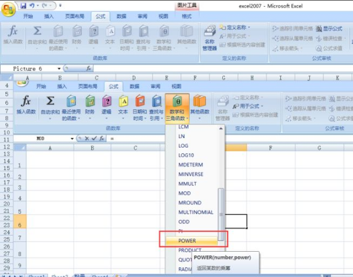Open the 格式 tab under 图片工具
Screen dimensions: 353x277
pyautogui.click(x=187, y=16)
